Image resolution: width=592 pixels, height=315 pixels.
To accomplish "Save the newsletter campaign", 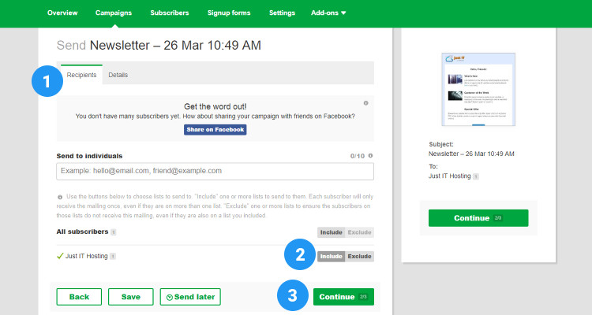I will [130, 297].
